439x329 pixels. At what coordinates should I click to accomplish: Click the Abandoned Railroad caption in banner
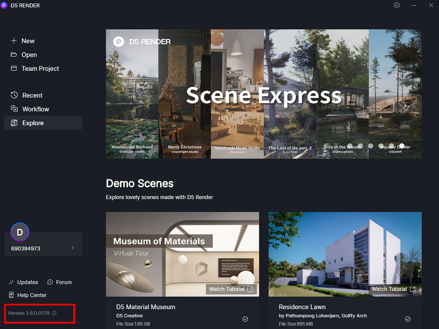pyautogui.click(x=132, y=147)
